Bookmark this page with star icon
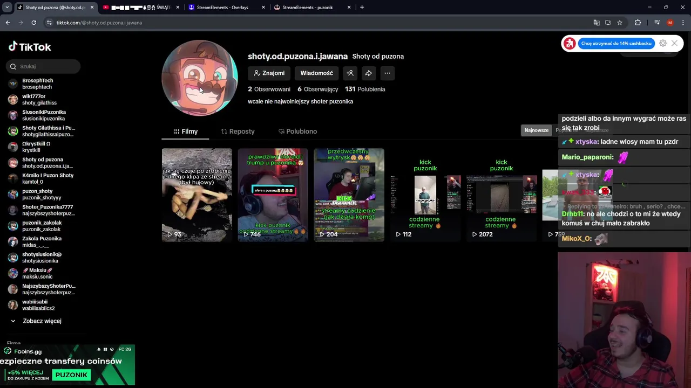The height and width of the screenshot is (388, 691). pyautogui.click(x=620, y=23)
